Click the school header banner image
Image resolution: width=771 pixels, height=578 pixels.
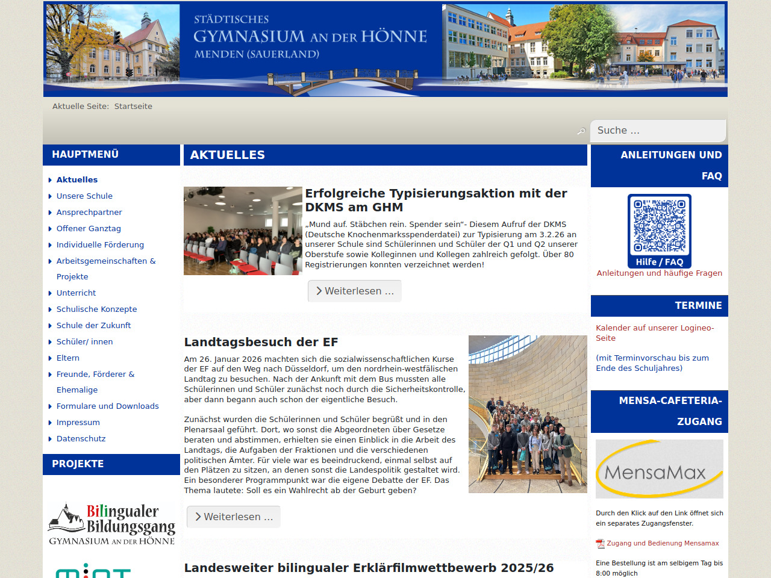point(385,49)
